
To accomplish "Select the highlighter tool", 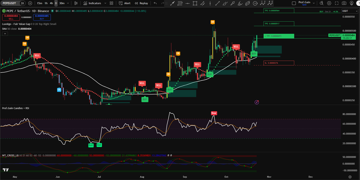I will click(x=240, y=3).
